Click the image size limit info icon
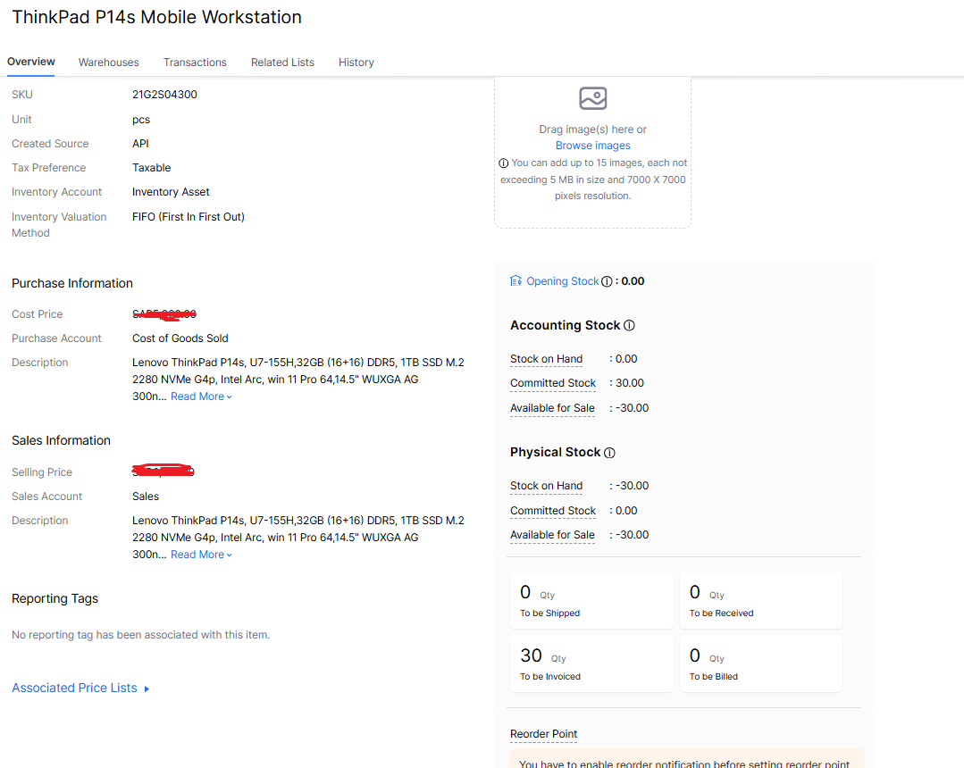The width and height of the screenshot is (964, 768). pos(504,163)
